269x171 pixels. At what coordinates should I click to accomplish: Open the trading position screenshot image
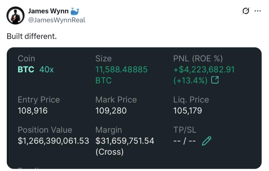pyautogui.click(x=134, y=108)
